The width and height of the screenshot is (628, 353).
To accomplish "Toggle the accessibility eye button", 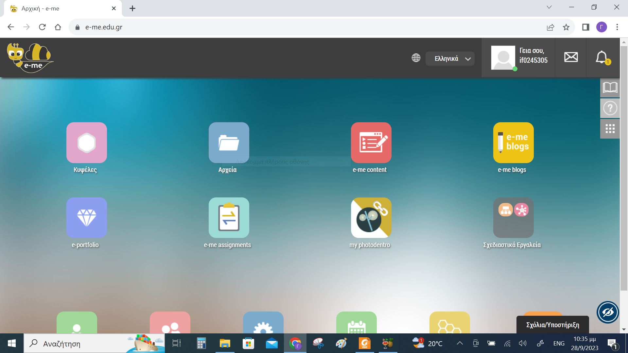I will [x=608, y=312].
